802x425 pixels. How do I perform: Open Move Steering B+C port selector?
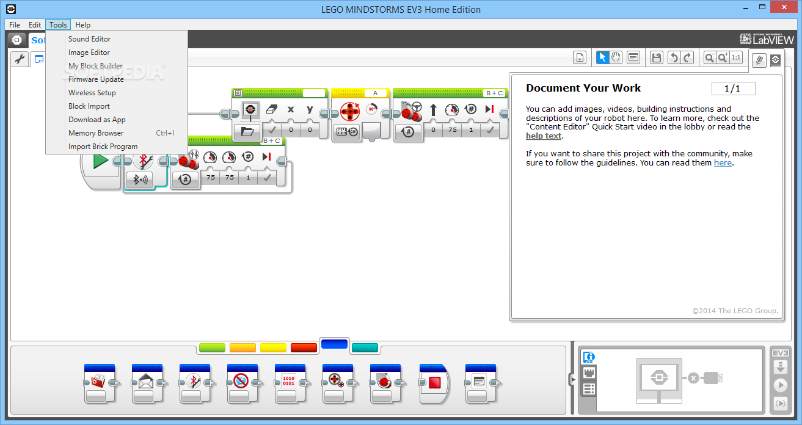coord(494,93)
